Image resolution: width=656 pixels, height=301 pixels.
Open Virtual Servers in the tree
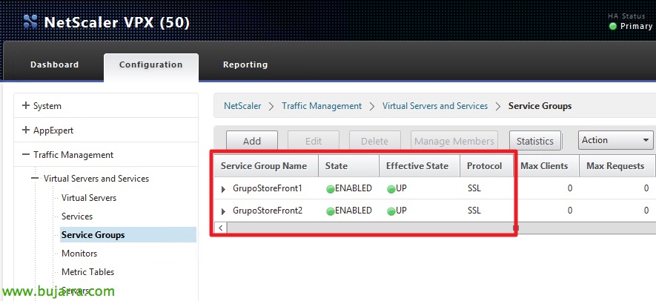click(89, 198)
